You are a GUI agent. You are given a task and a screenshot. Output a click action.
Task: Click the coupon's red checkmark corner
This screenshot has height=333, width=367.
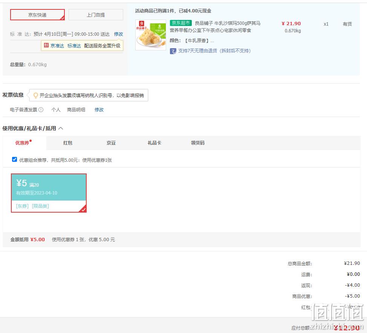pos(83,209)
